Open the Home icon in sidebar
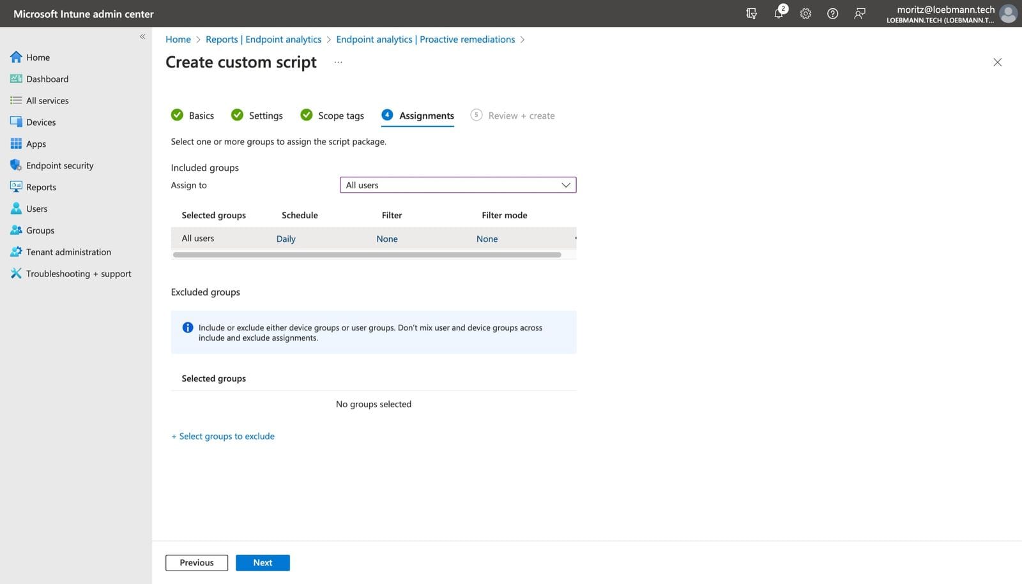 pos(16,57)
